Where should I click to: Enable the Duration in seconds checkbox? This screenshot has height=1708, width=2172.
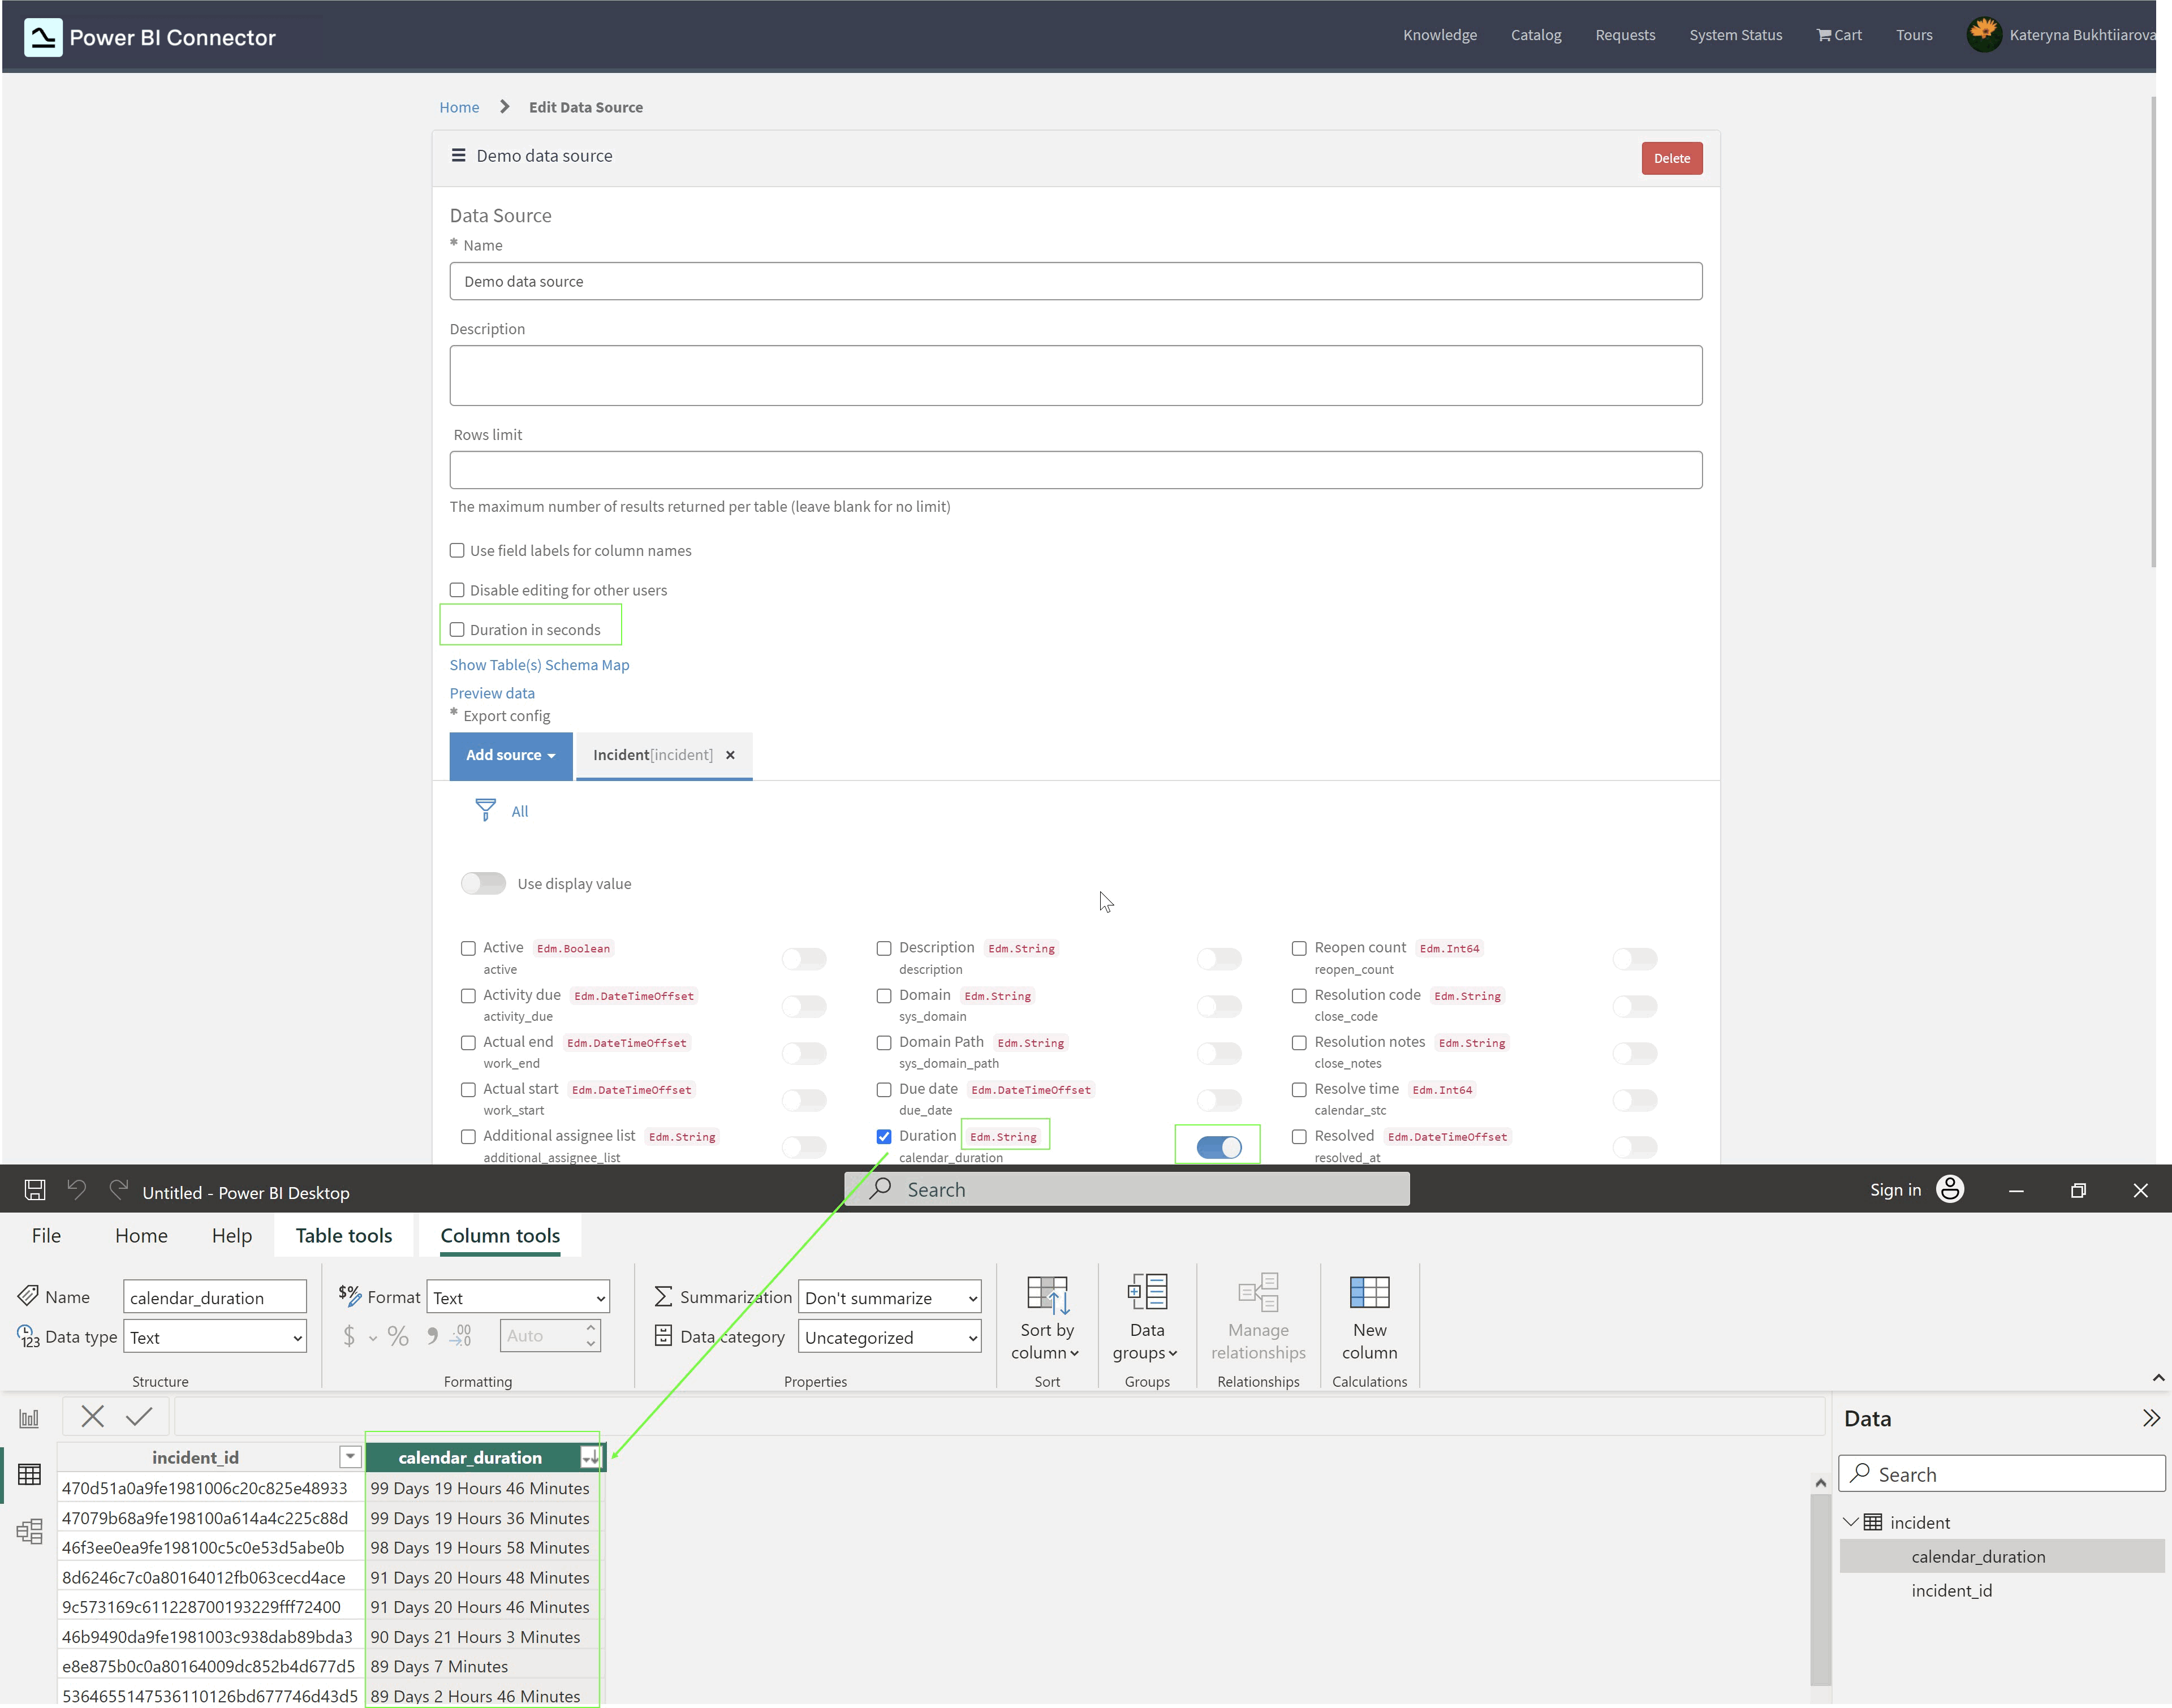pos(458,629)
